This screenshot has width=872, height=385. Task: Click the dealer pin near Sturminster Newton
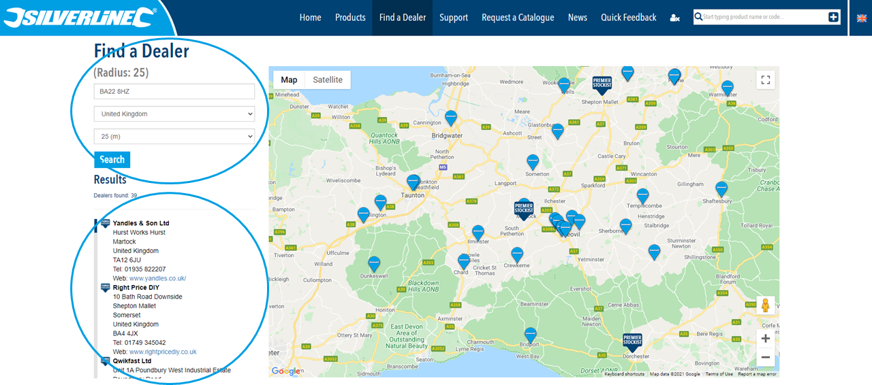tap(654, 252)
